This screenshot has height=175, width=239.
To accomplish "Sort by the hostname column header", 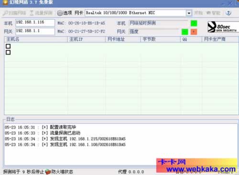I will point(36,39).
